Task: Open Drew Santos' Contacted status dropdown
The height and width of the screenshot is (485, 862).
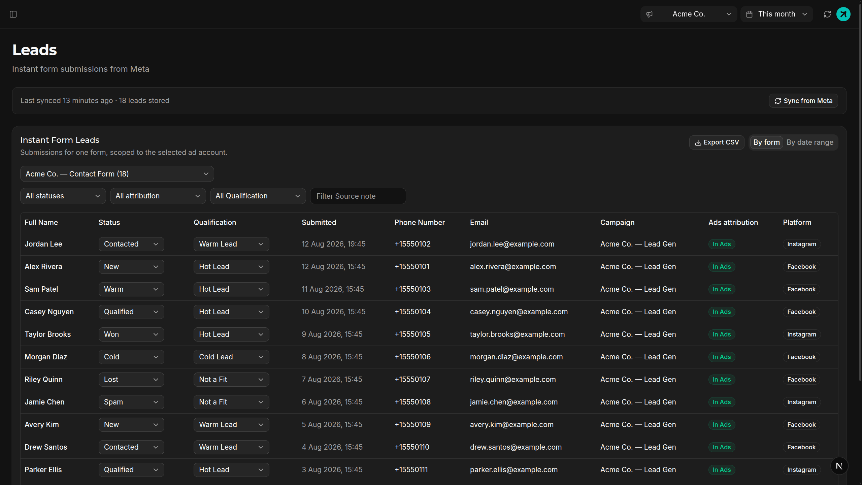Action: [x=131, y=447]
